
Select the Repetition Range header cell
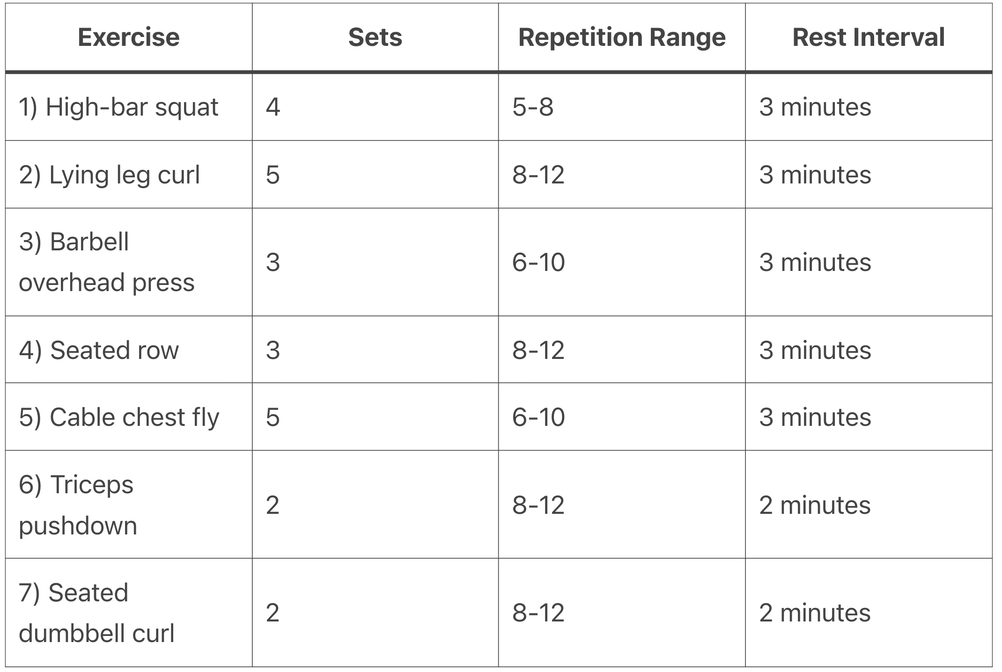tap(622, 37)
